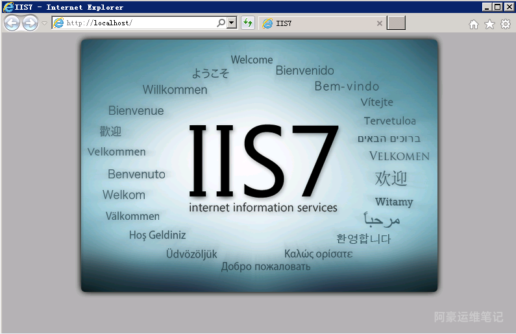Image resolution: width=516 pixels, height=334 pixels.
Task: Click the IE logo in title bar
Action: point(7,7)
